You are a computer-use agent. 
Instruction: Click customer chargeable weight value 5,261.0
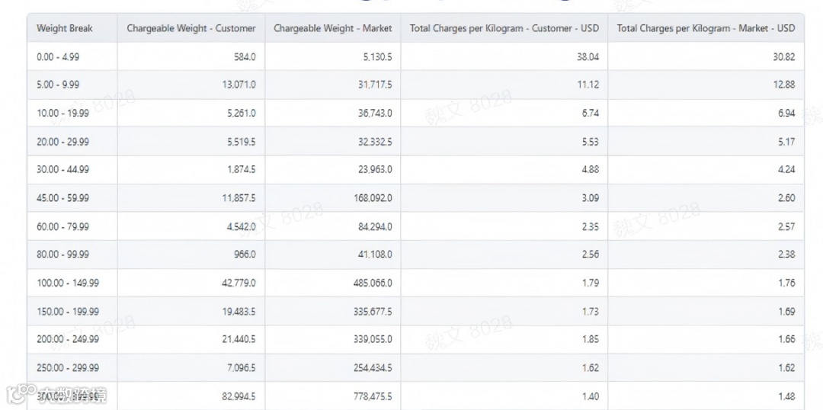pyautogui.click(x=239, y=113)
